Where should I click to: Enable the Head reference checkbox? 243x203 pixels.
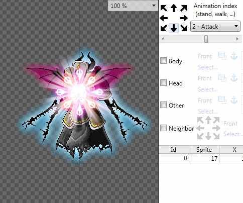163,83
